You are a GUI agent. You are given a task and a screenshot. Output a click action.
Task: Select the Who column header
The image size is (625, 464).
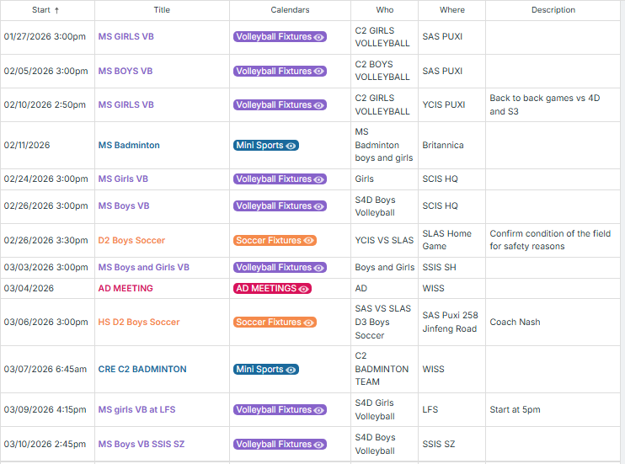pyautogui.click(x=384, y=10)
